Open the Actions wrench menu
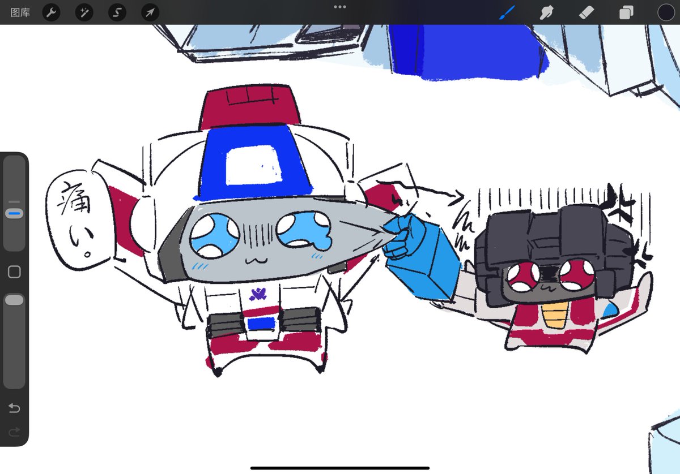 point(52,12)
